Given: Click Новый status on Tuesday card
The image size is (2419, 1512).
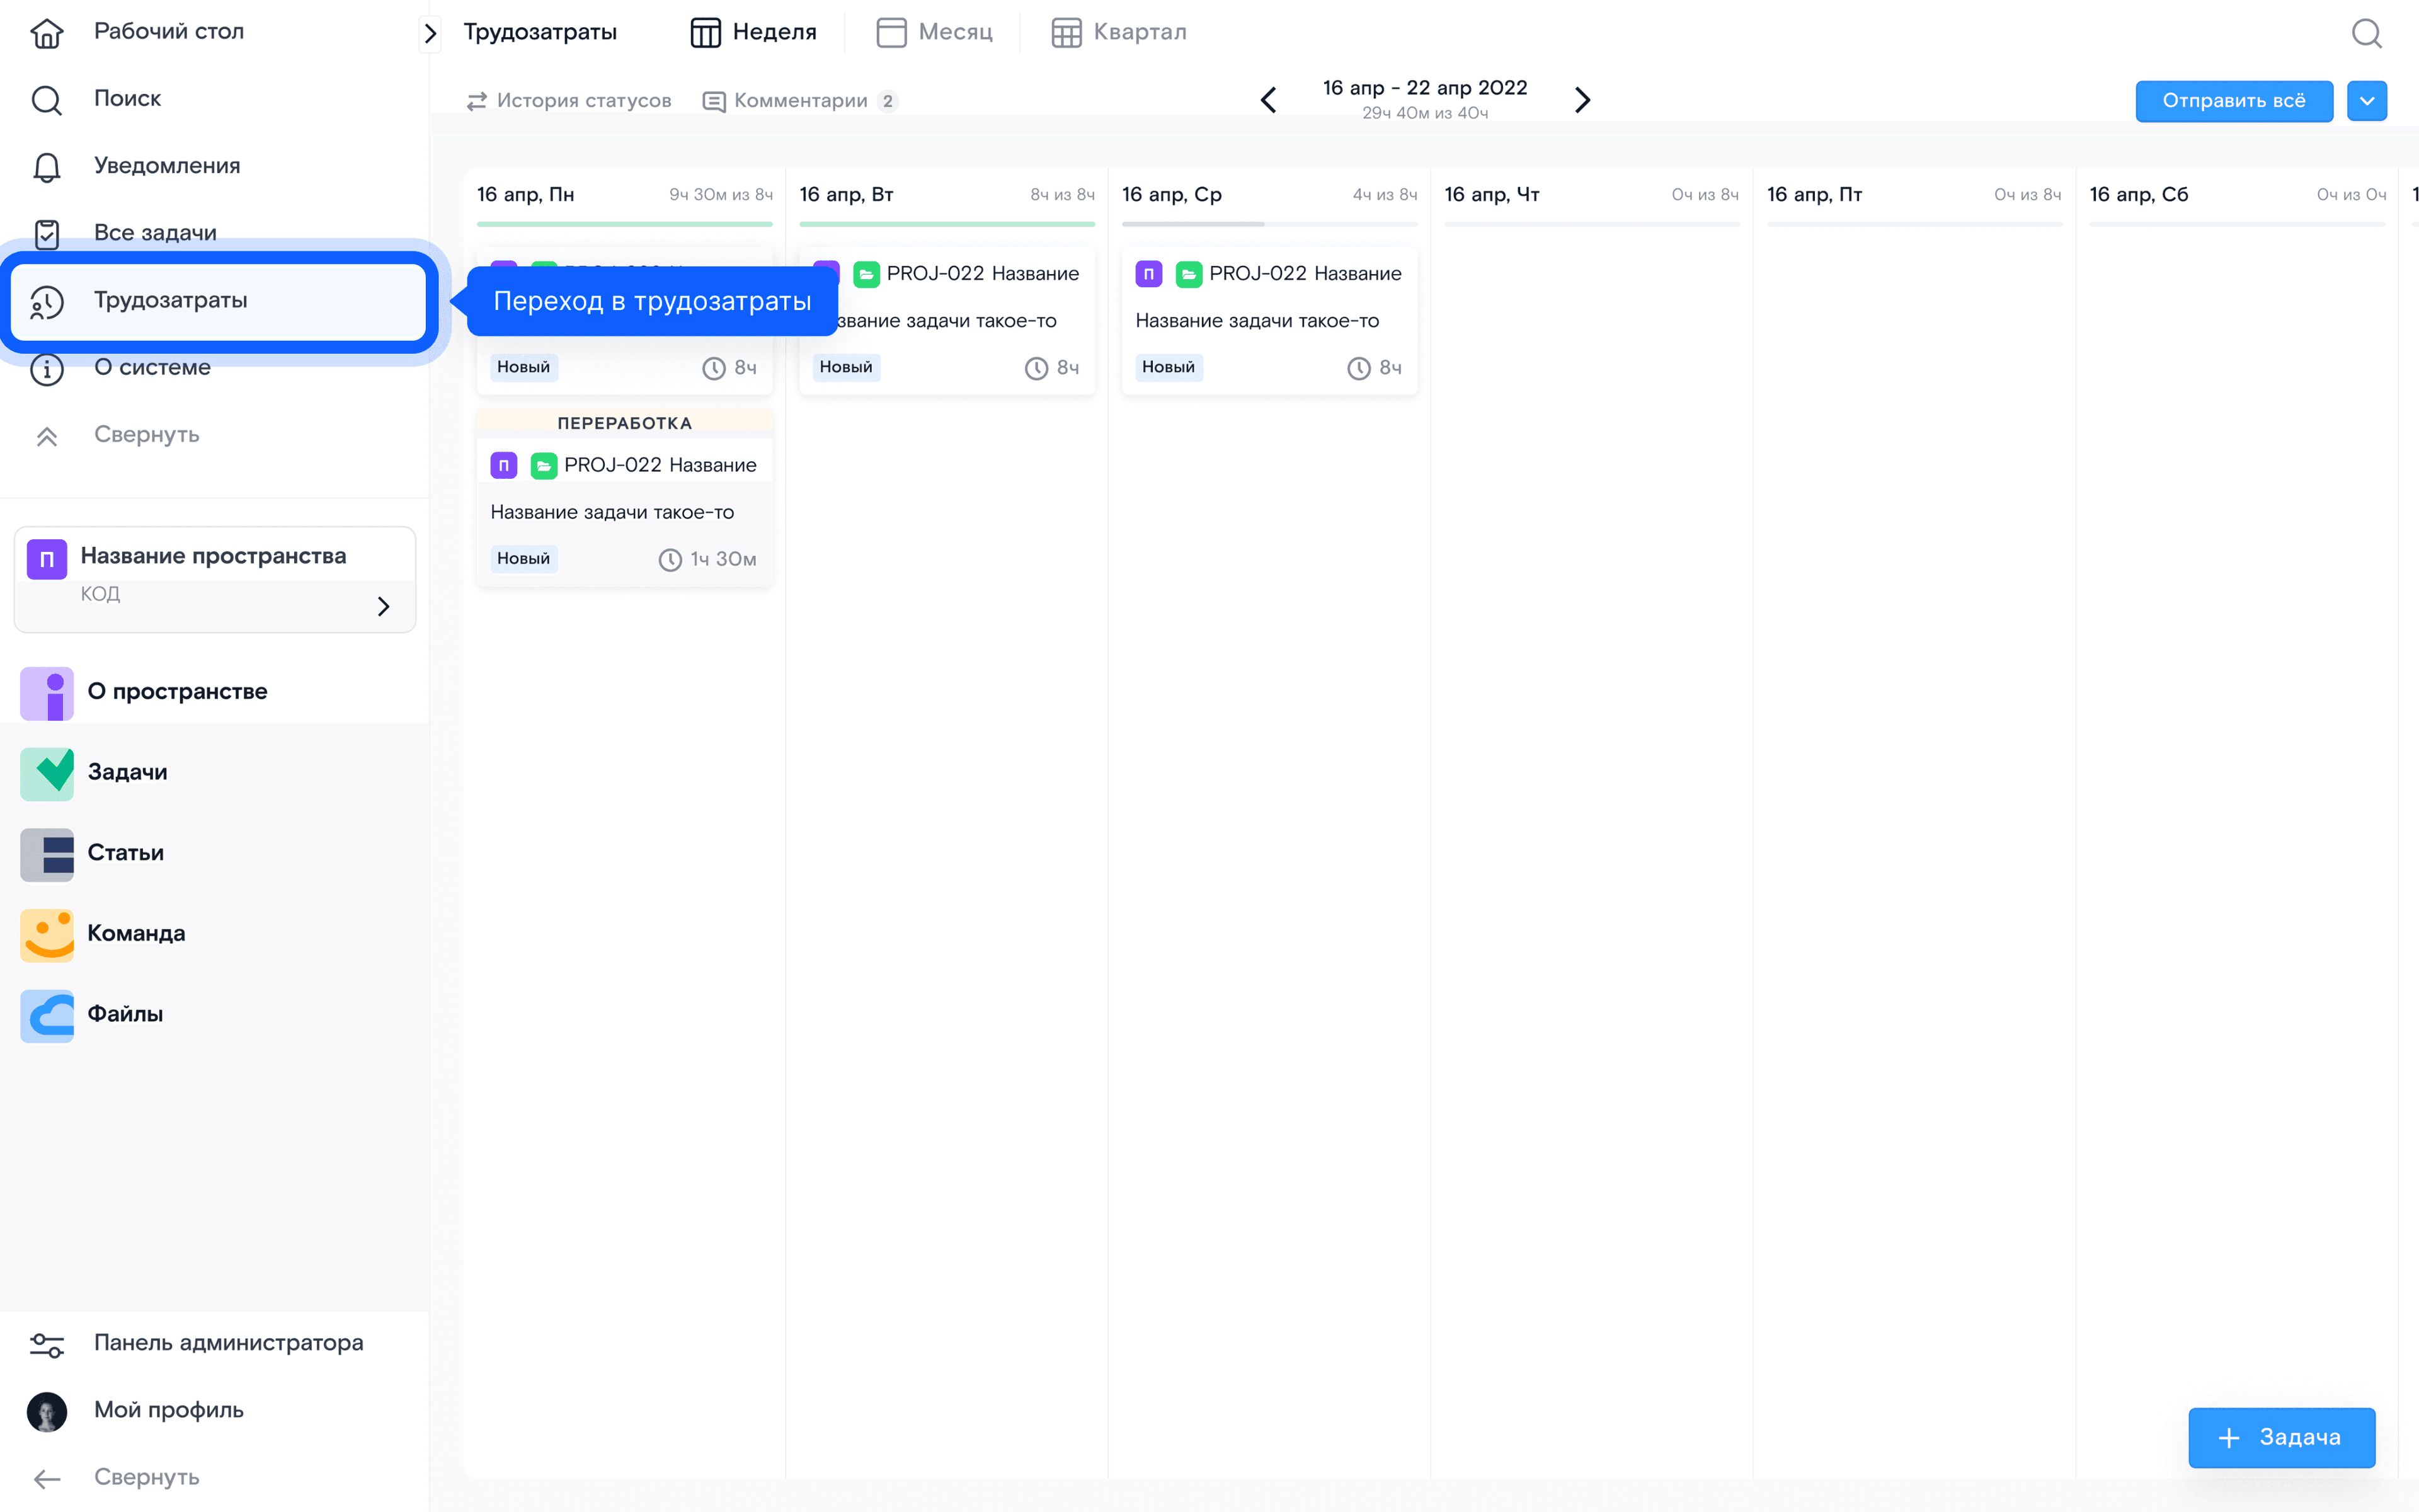Looking at the screenshot, I should pyautogui.click(x=845, y=367).
